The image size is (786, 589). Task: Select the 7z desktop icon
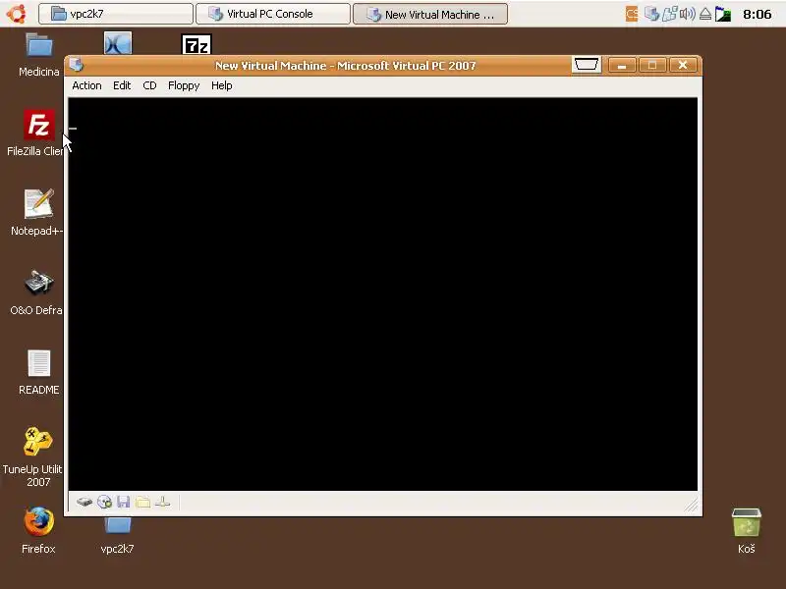(x=196, y=44)
